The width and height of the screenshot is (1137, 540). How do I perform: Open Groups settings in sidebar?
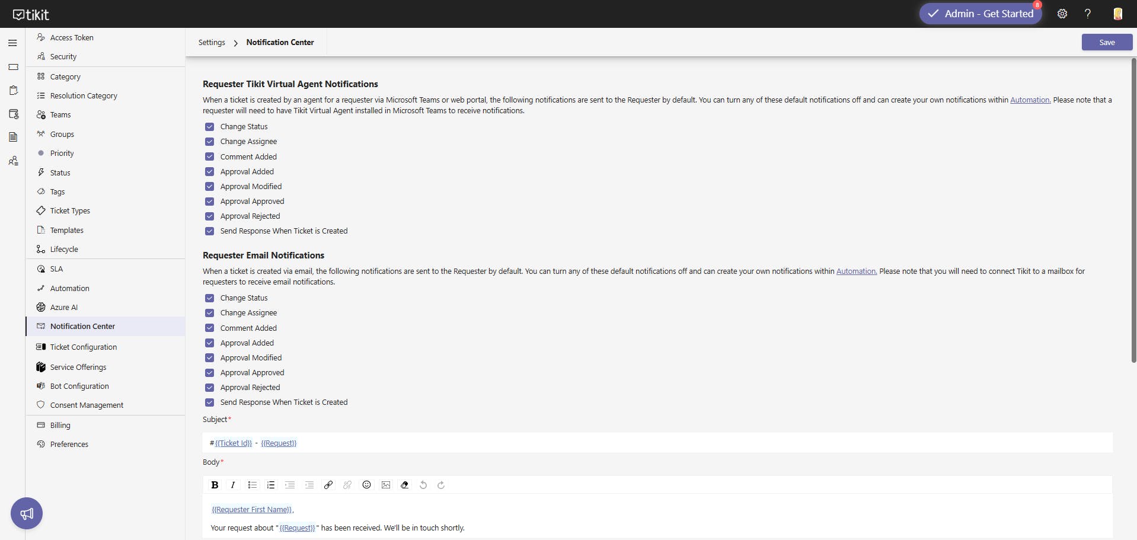coord(62,135)
